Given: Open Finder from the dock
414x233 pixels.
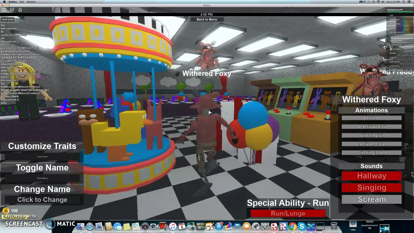Looking at the screenshot, I should (x=81, y=227).
